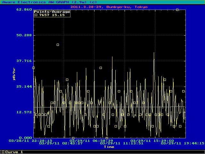Select the 0.000 y-axis label
Image resolution: width=205 pixels, height=154 pixels.
pos(25,138)
